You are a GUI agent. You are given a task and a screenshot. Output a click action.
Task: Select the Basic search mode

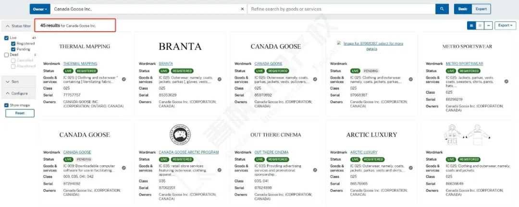(463, 9)
